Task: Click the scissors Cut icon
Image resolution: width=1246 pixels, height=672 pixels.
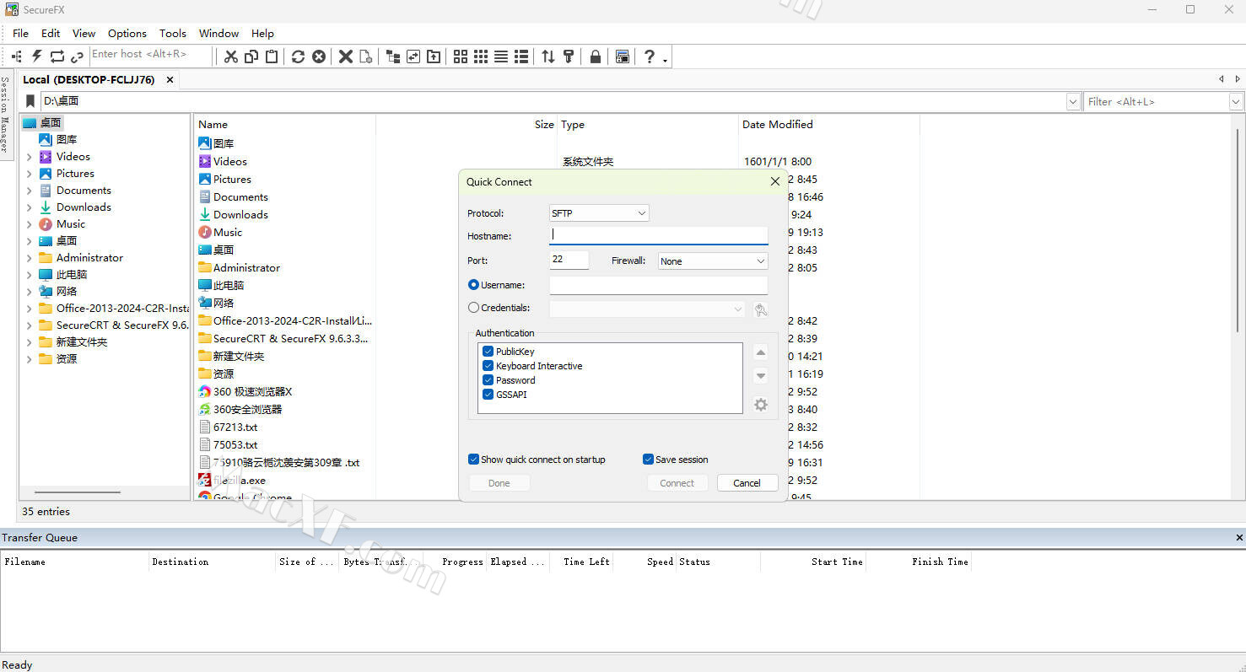Action: point(231,56)
